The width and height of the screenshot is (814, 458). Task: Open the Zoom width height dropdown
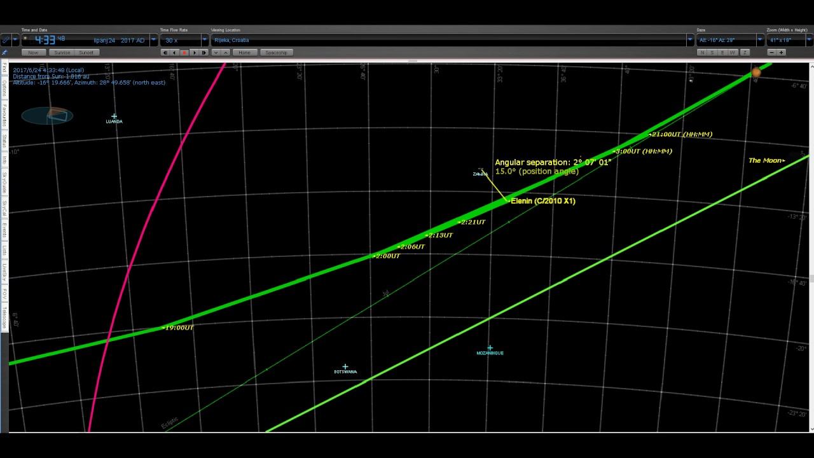coord(810,40)
